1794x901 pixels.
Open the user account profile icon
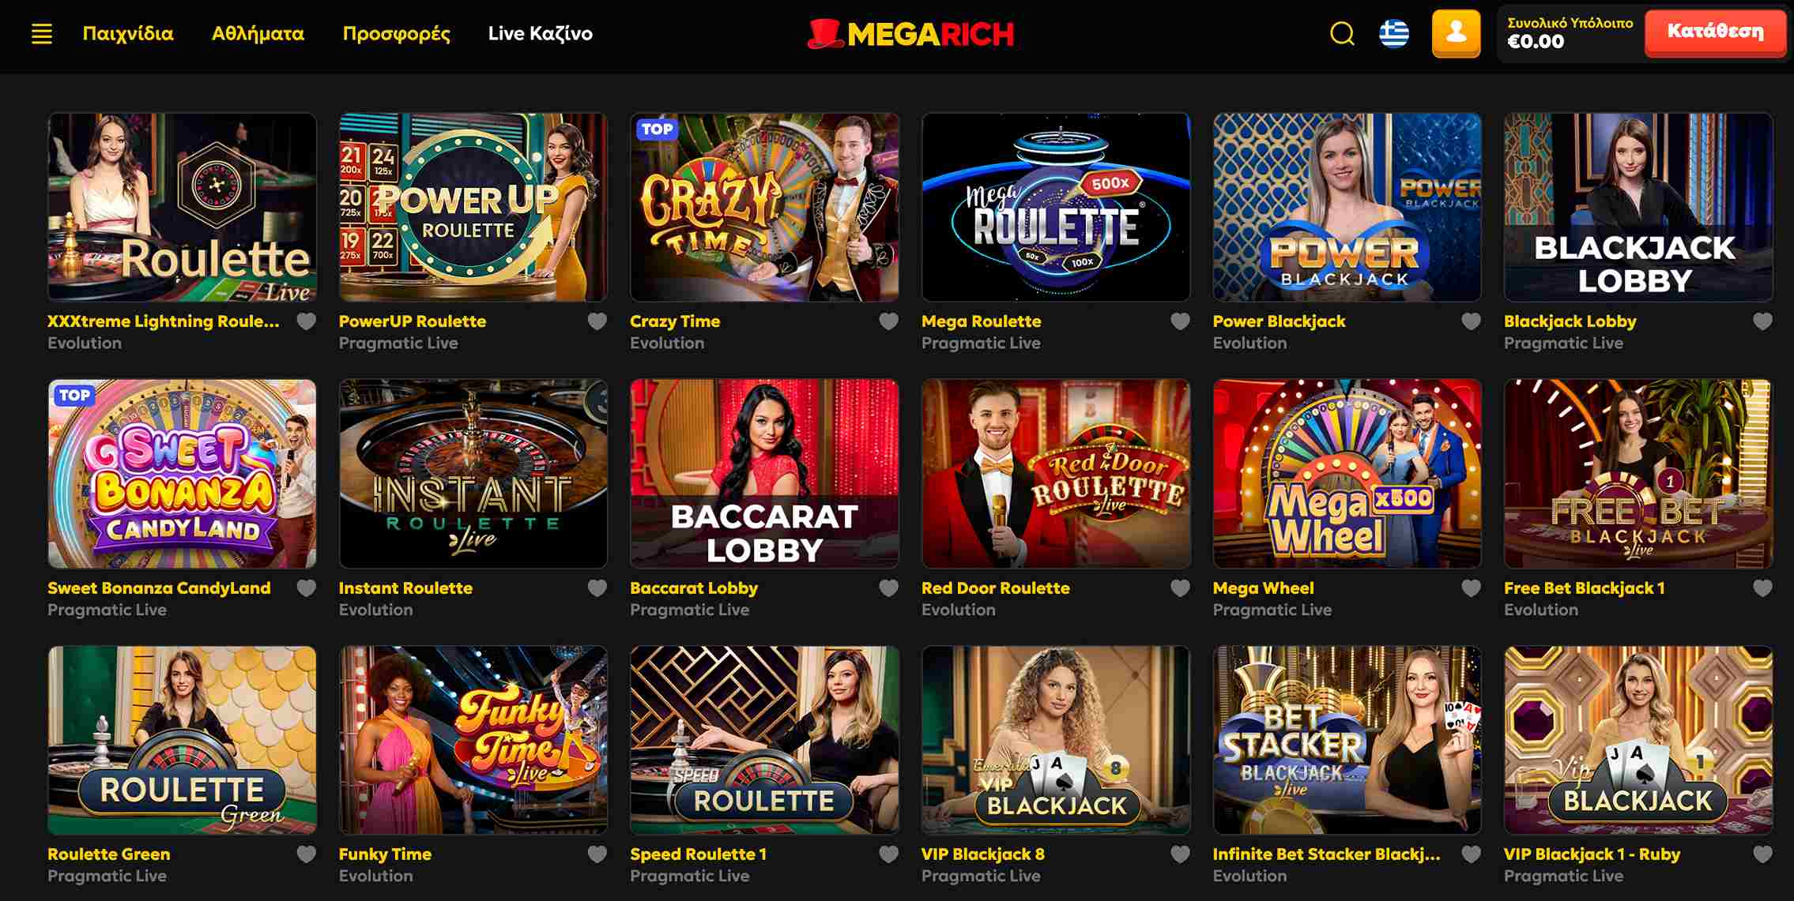click(1456, 33)
